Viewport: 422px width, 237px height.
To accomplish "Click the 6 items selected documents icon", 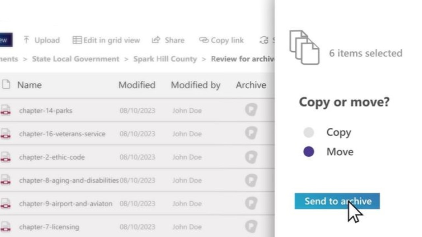I will pos(304,47).
